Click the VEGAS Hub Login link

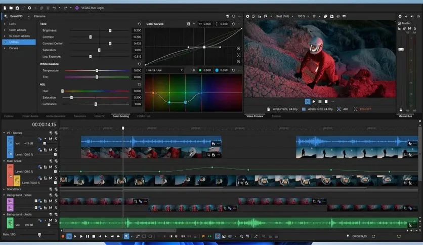[x=92, y=8]
